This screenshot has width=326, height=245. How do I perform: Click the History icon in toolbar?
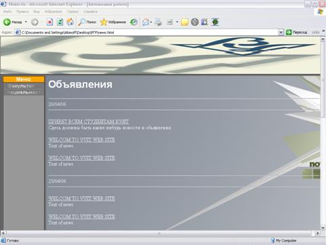click(x=134, y=22)
